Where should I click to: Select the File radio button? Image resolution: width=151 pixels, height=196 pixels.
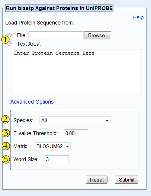[x=9, y=35]
